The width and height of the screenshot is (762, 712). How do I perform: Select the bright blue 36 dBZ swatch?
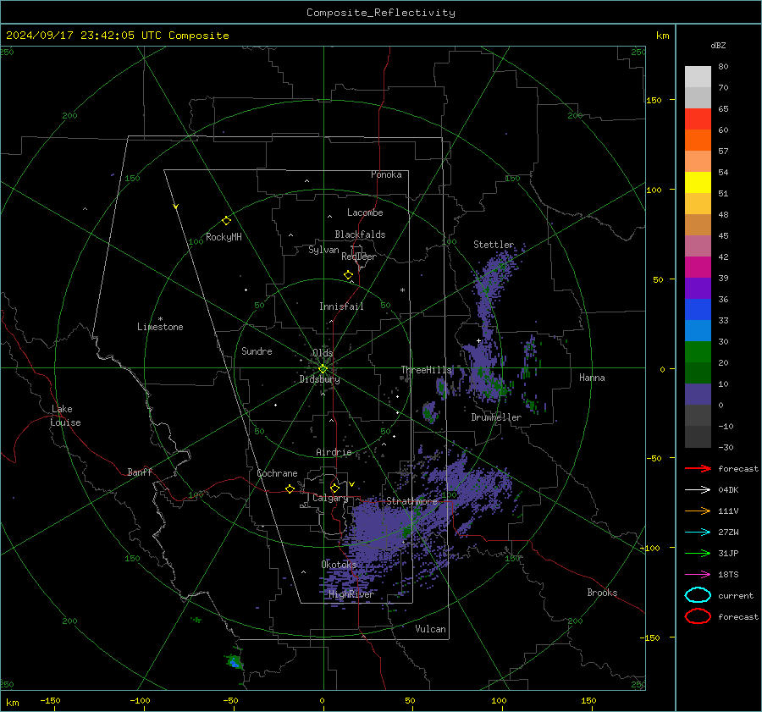click(698, 310)
